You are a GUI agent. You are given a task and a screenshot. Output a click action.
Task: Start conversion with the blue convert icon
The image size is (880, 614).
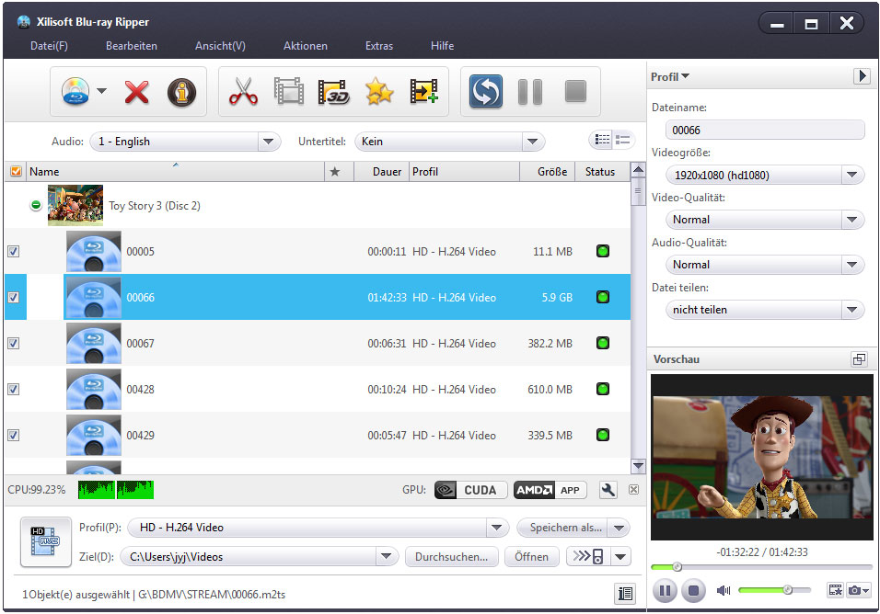(x=485, y=91)
